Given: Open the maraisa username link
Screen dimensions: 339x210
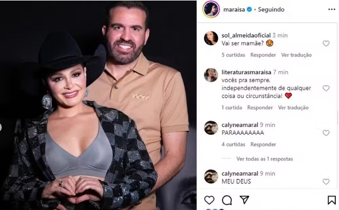Looking at the screenshot, I should pos(234,9).
